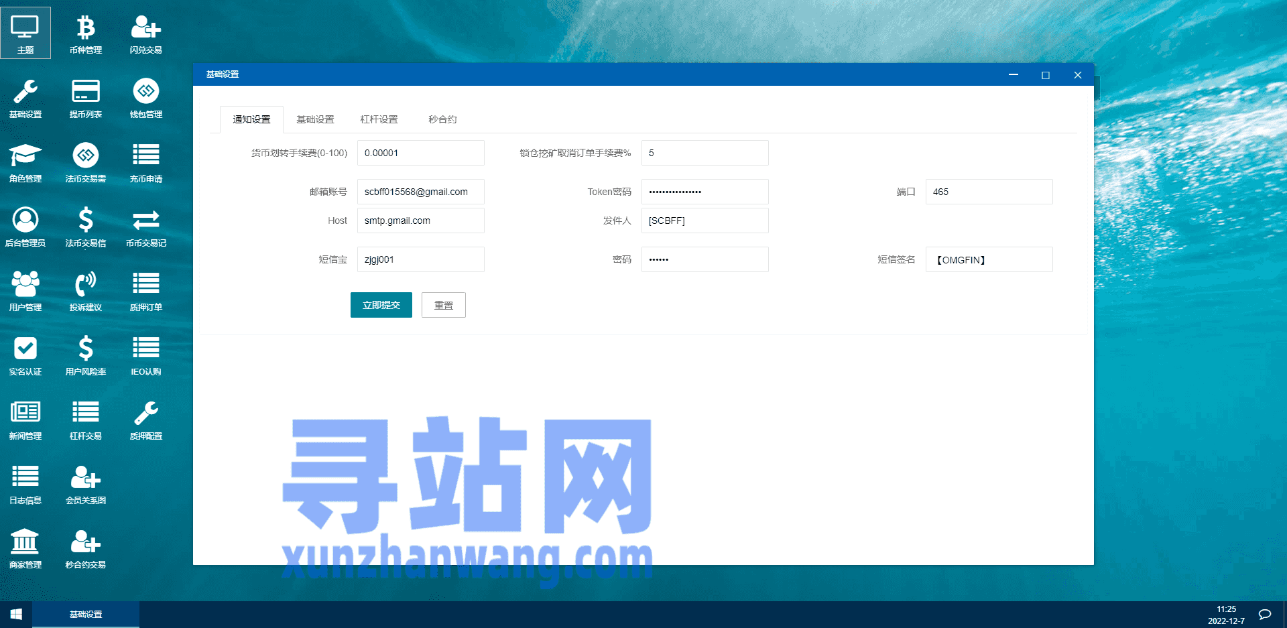1287x628 pixels.
Task: Open the 提币列表 card icon
Action: click(86, 97)
